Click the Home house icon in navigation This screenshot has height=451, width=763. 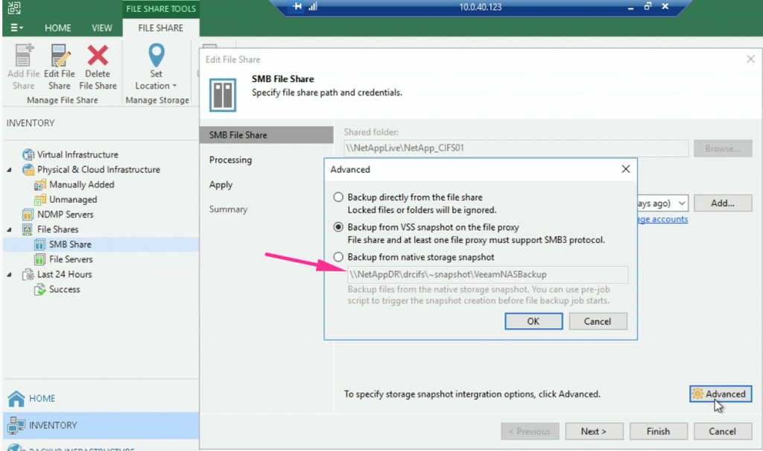[x=16, y=398]
